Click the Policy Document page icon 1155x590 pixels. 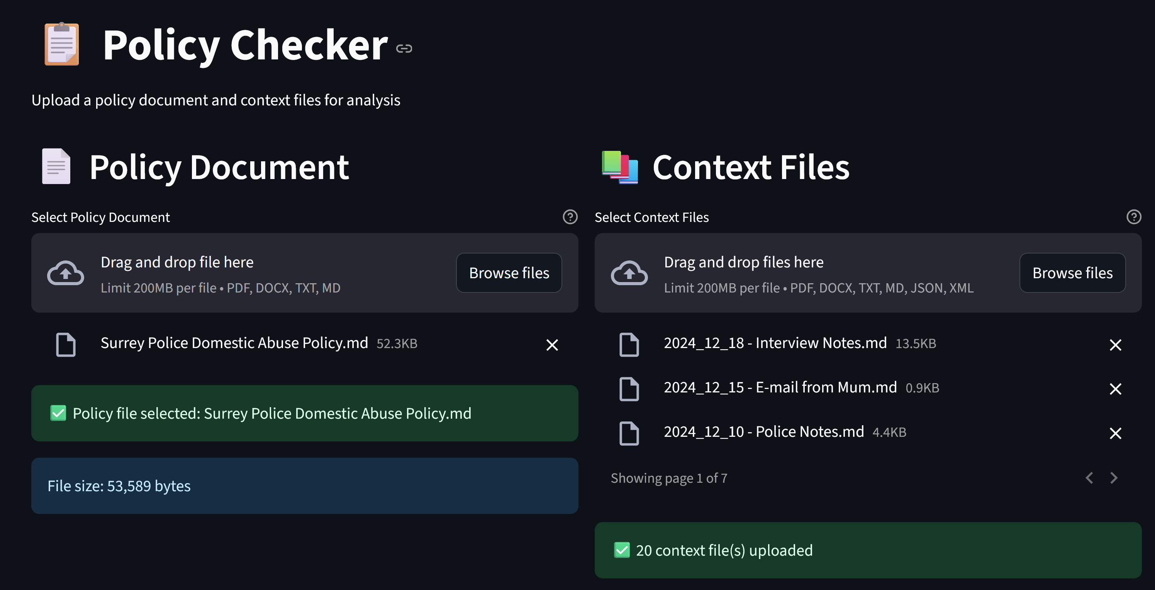[x=56, y=167]
